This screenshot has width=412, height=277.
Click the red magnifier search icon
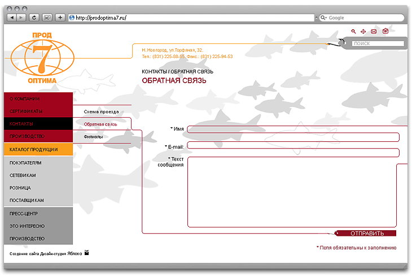(x=353, y=32)
